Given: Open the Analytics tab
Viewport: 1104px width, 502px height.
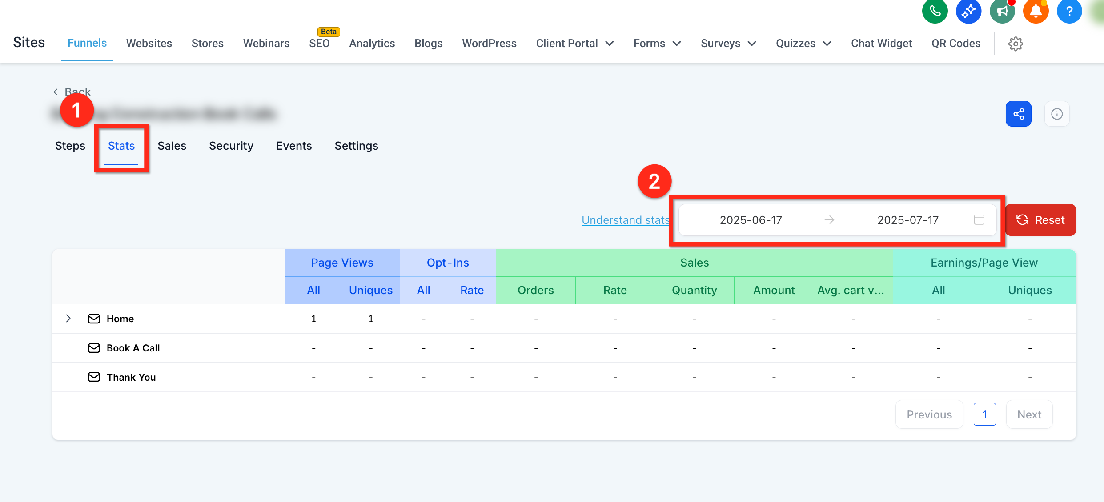Looking at the screenshot, I should tap(372, 44).
